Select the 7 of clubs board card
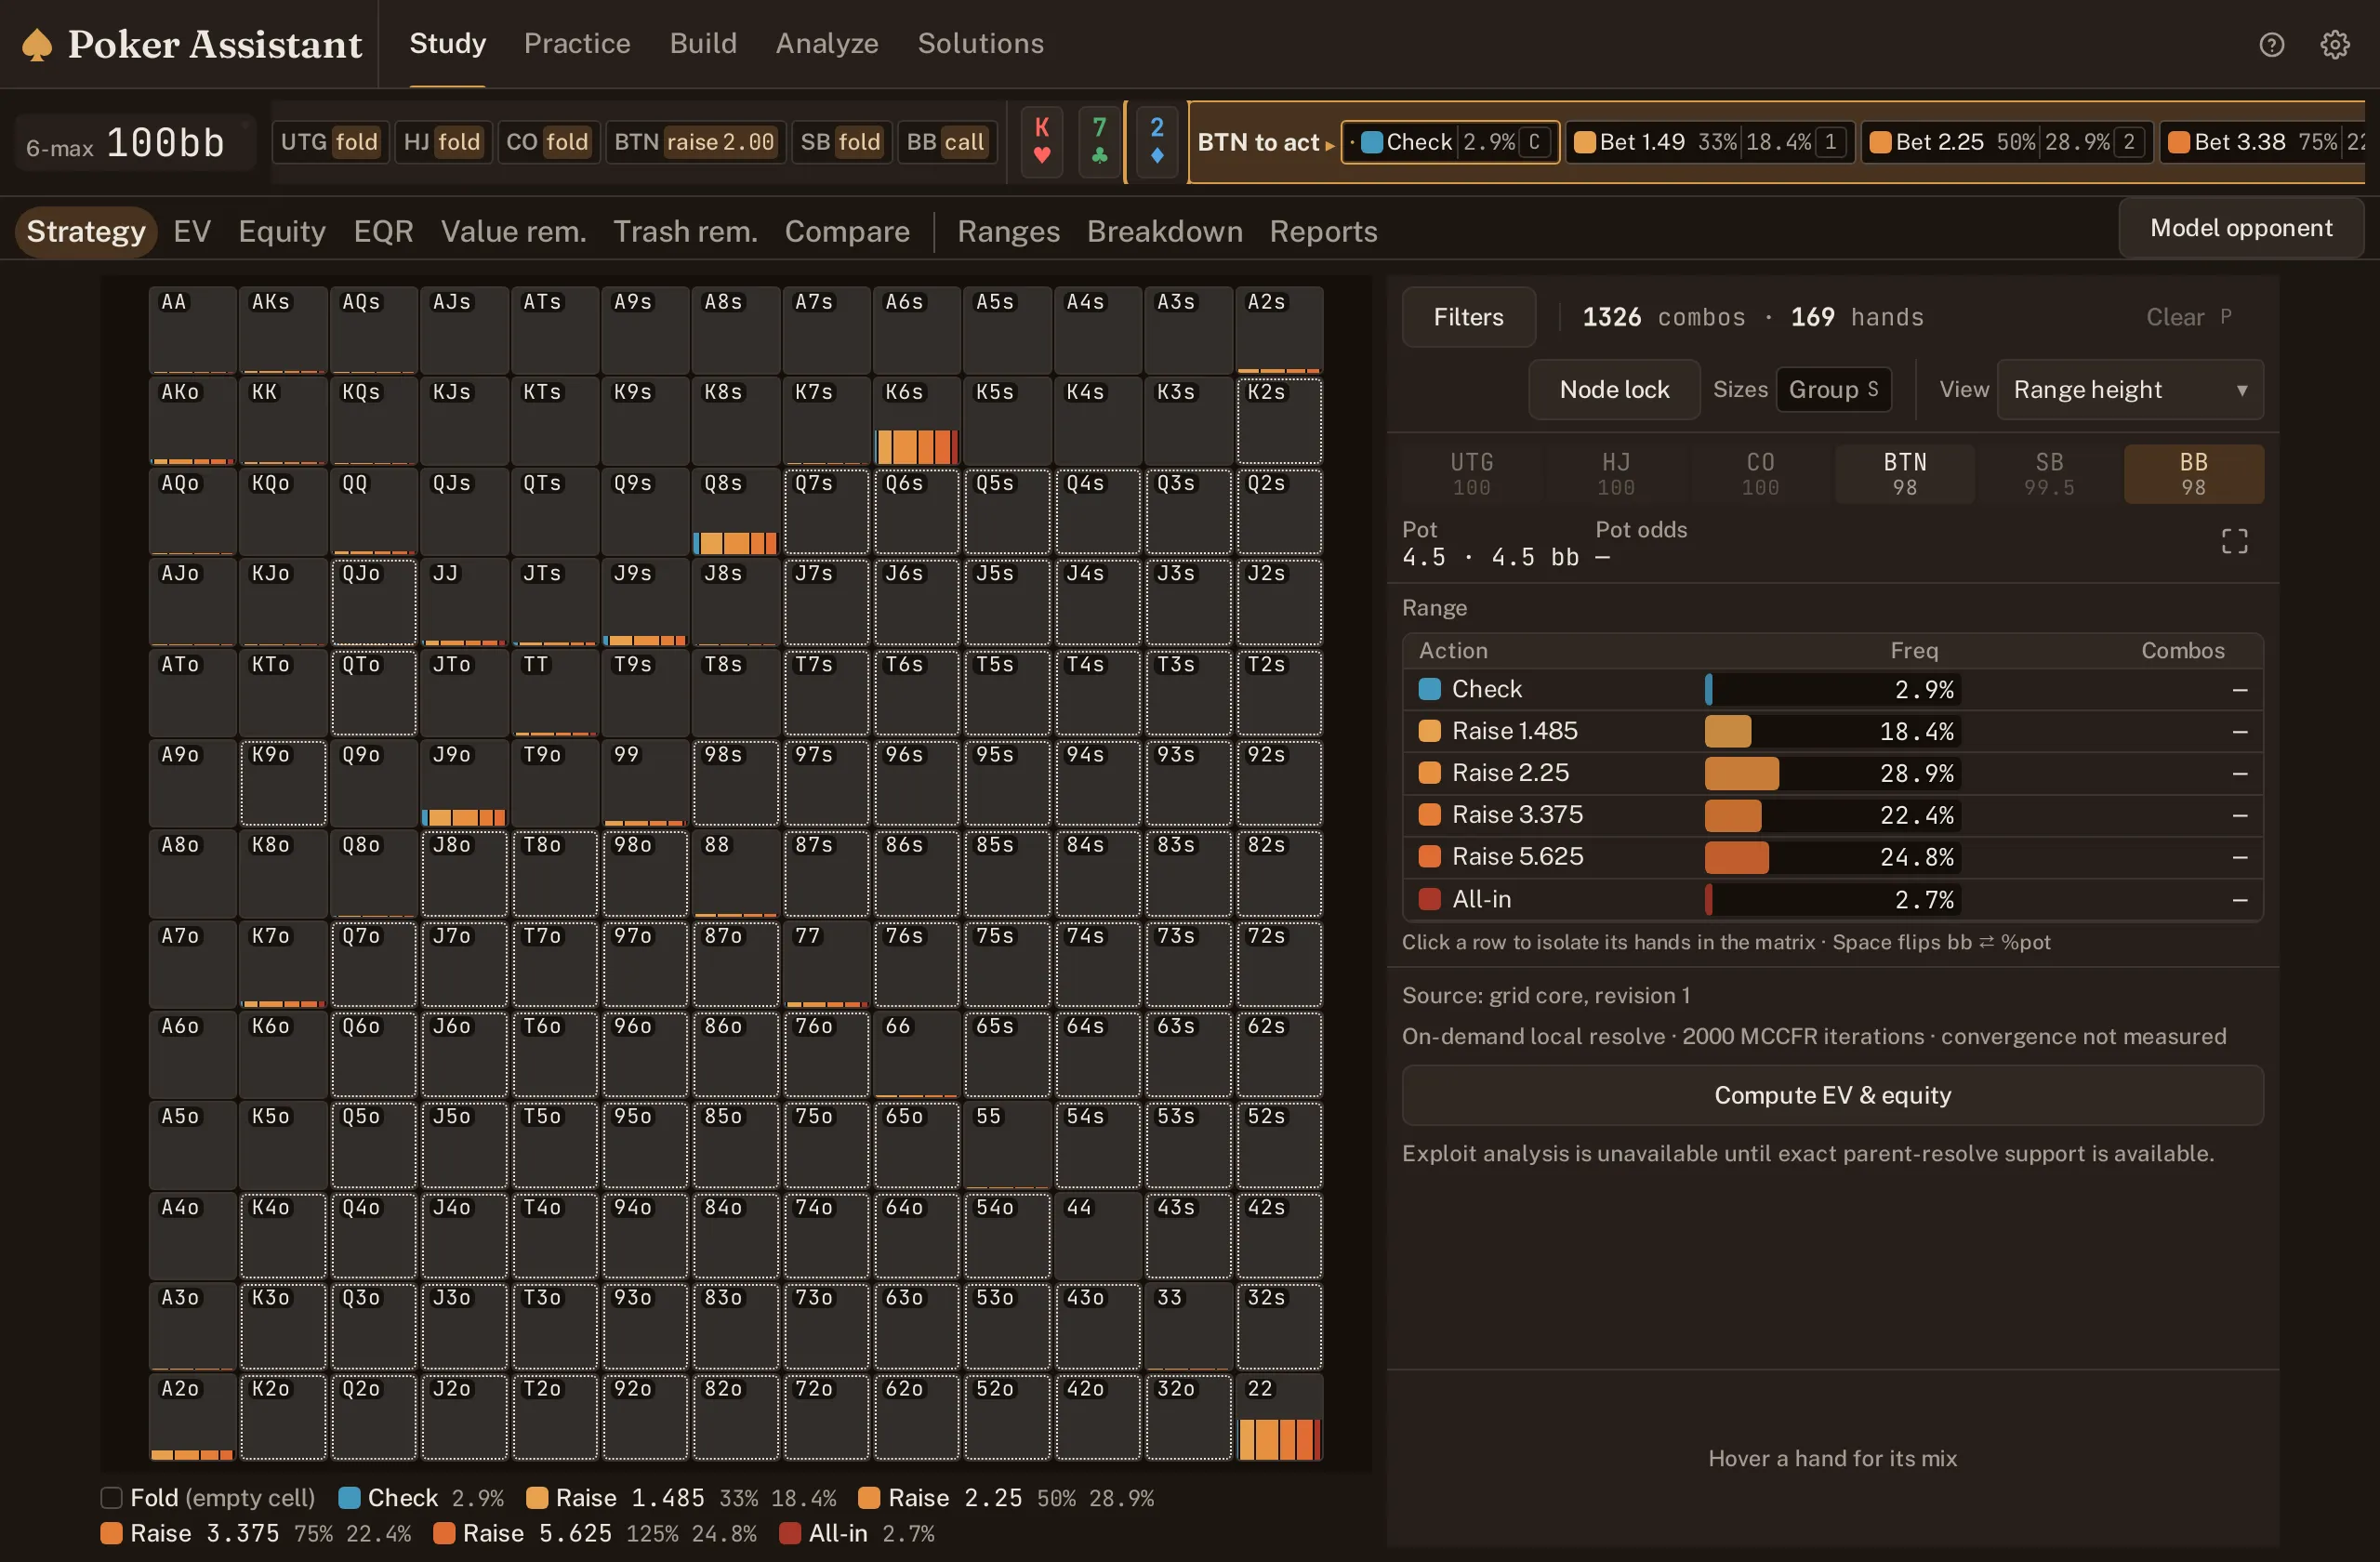 1099,141
